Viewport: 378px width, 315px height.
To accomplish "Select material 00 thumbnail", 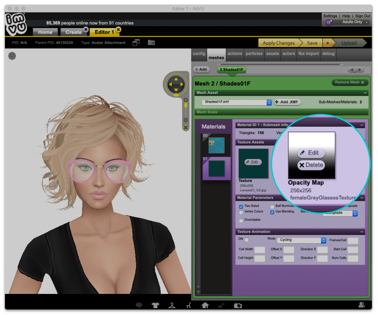I will [x=217, y=145].
